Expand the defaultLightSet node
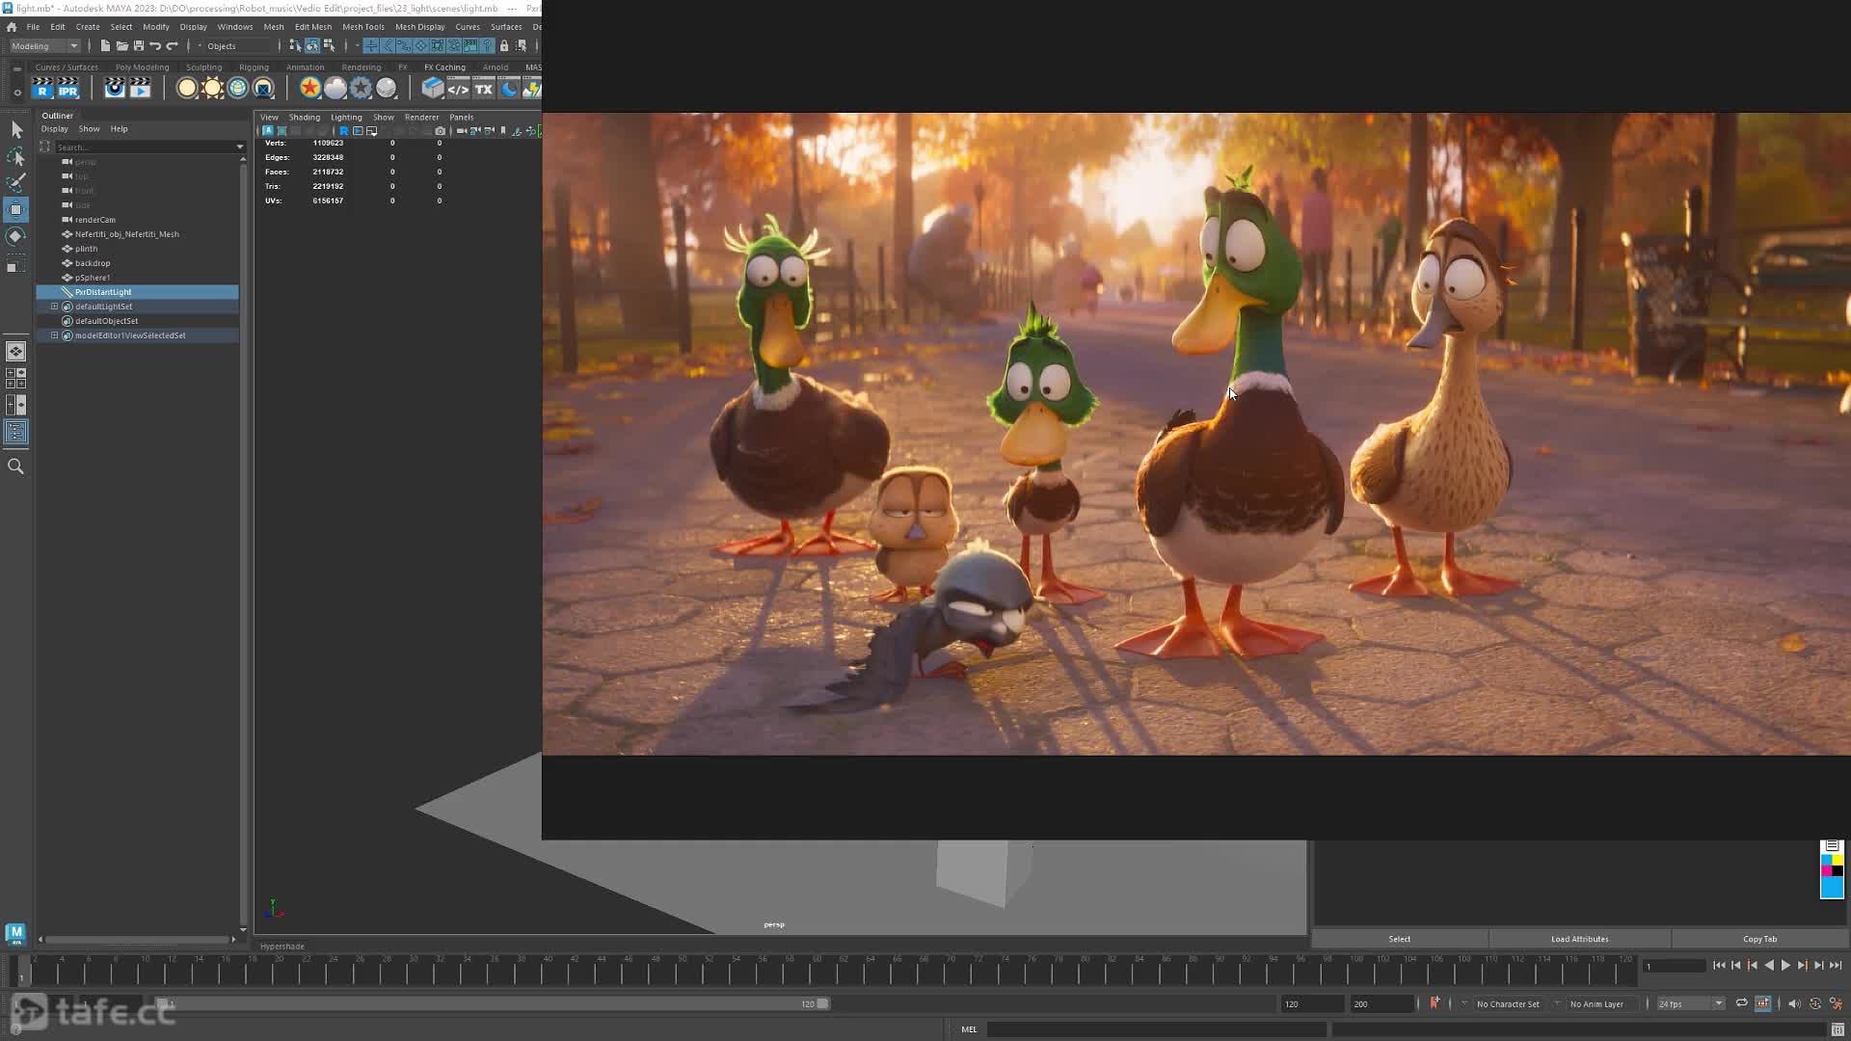The height and width of the screenshot is (1041, 1851). coord(55,307)
